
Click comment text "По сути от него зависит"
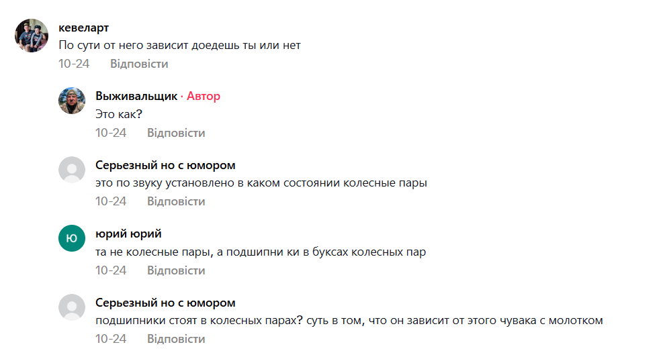179,46
